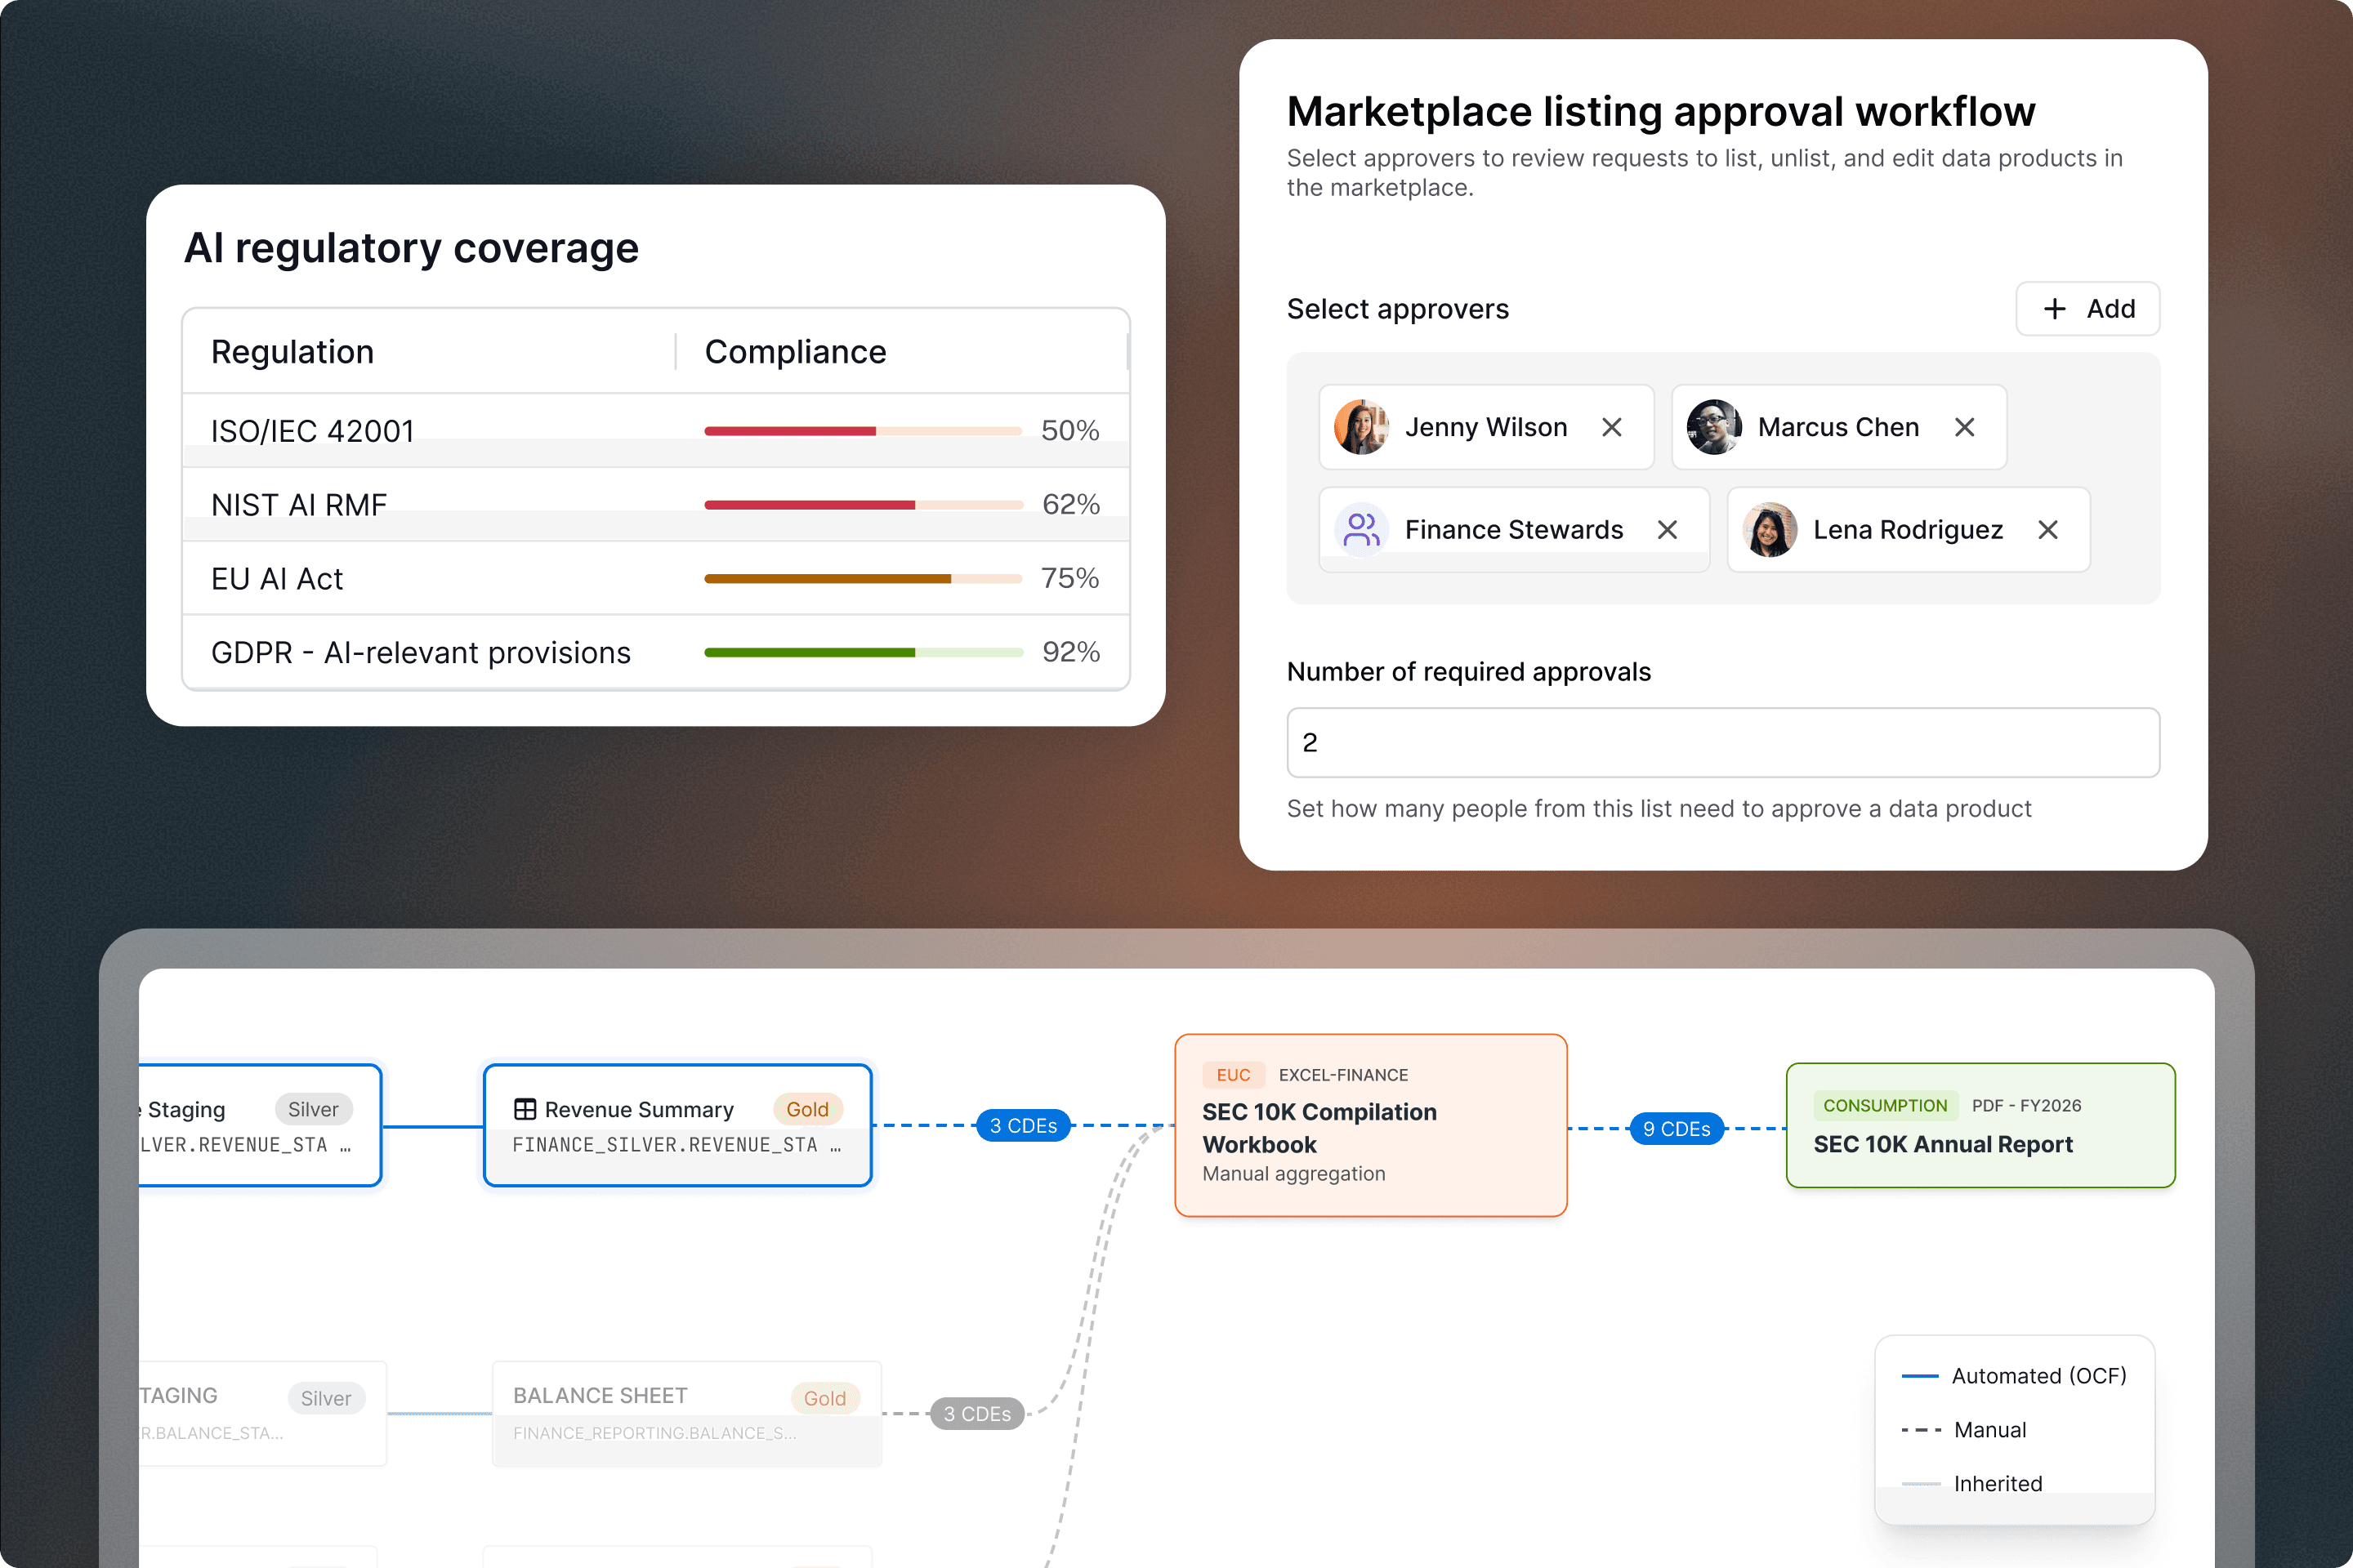Viewport: 2353px width, 1568px height.
Task: Click Gold badge on BALANCE SHEET
Action: 825,1398
